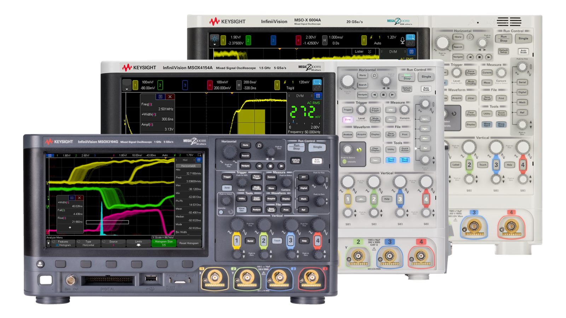Close the Freq measurement popup on the MSOX4154A

pos(170,97)
